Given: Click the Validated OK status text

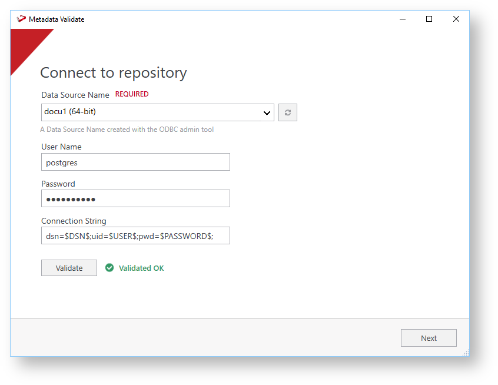Looking at the screenshot, I should point(141,268).
